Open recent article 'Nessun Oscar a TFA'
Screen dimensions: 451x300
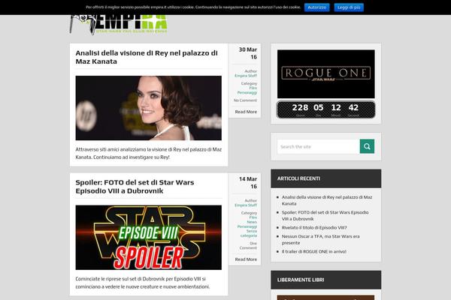(320, 239)
